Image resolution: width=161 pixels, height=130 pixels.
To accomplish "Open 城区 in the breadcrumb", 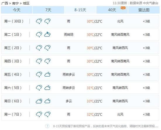I will point(26,3).
